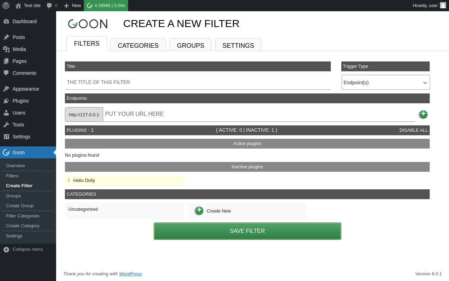Click the user avatar icon
Viewport: 449px width, 281px height.
443,5
